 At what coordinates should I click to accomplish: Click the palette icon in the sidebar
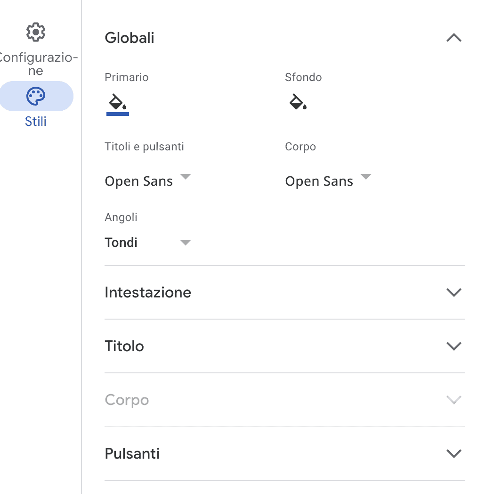[36, 96]
